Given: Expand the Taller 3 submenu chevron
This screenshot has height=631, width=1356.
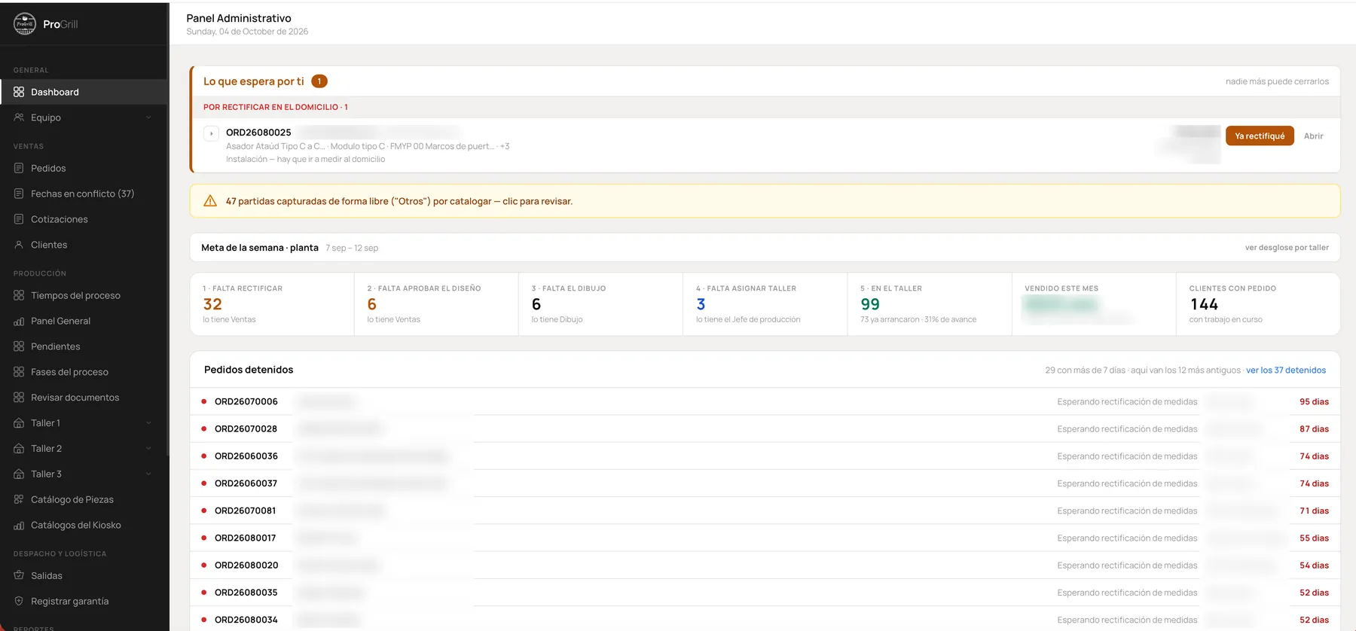Looking at the screenshot, I should [148, 474].
